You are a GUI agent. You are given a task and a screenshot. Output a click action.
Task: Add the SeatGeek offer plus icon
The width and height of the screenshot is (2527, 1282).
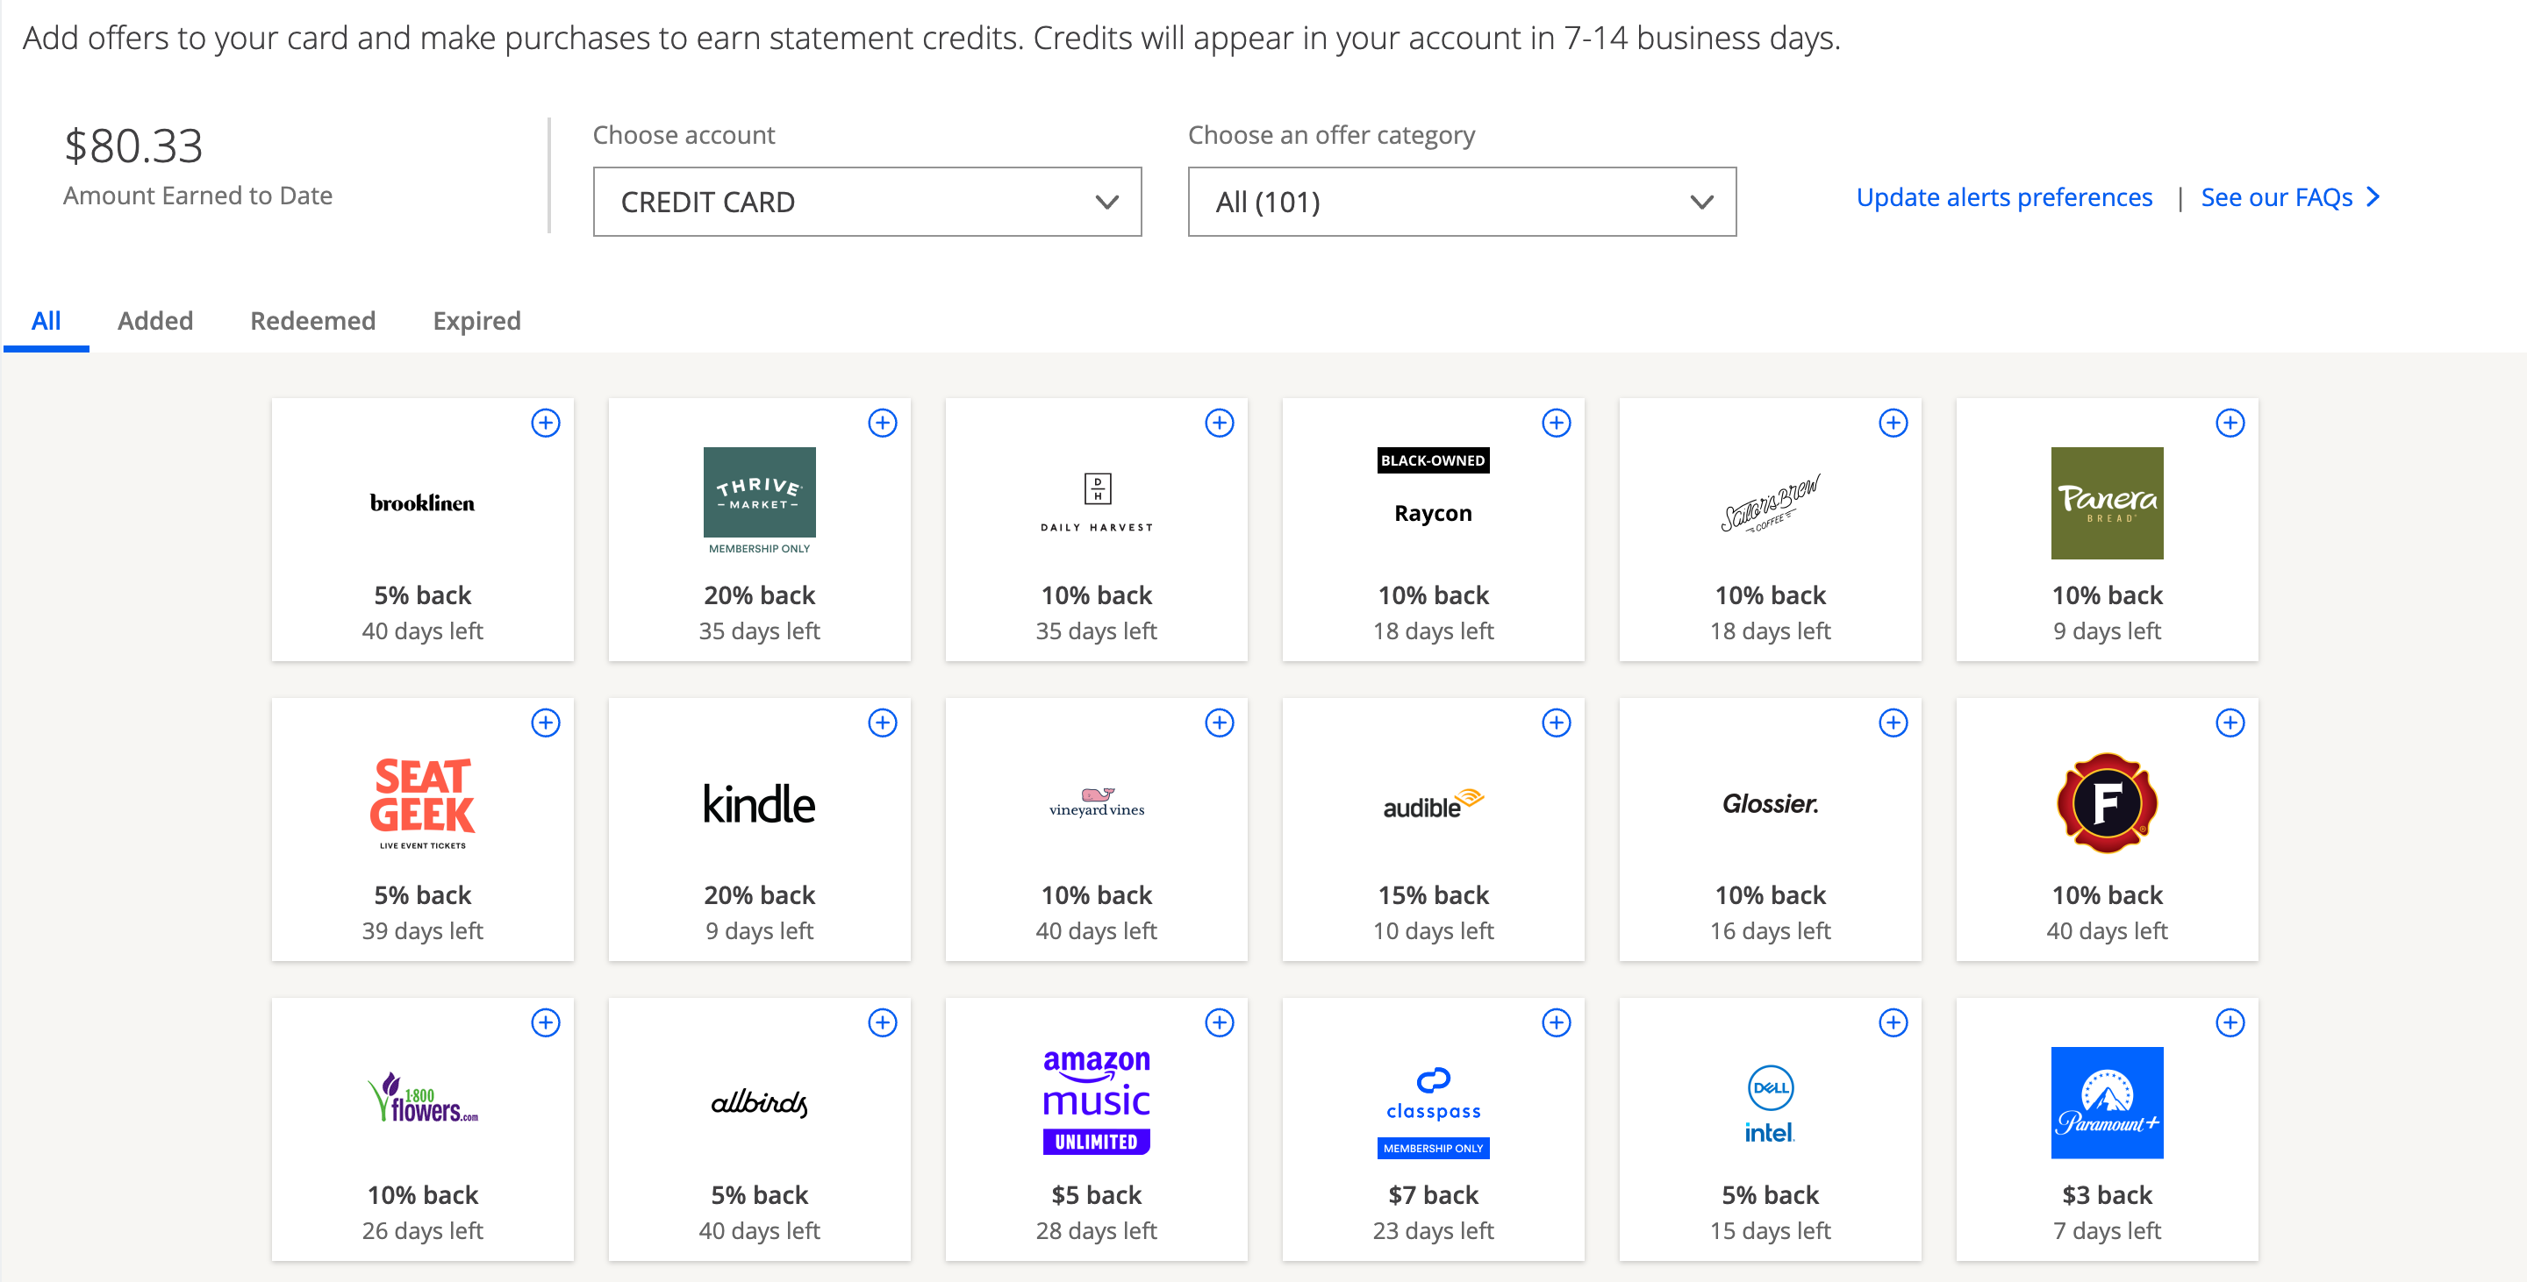[x=546, y=723]
